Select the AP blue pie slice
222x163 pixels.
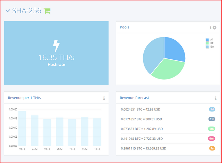tap(175, 49)
